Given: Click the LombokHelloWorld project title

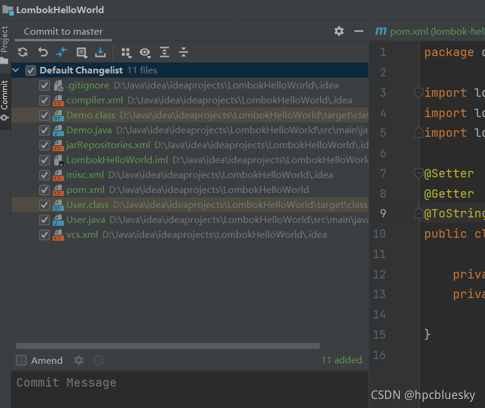Looking at the screenshot, I should click(x=60, y=10).
